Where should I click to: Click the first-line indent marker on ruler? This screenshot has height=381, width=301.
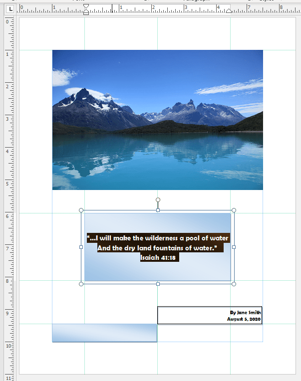click(86, 6)
